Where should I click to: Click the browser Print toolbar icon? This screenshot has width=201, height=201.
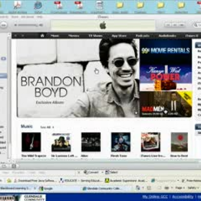pos(166,188)
